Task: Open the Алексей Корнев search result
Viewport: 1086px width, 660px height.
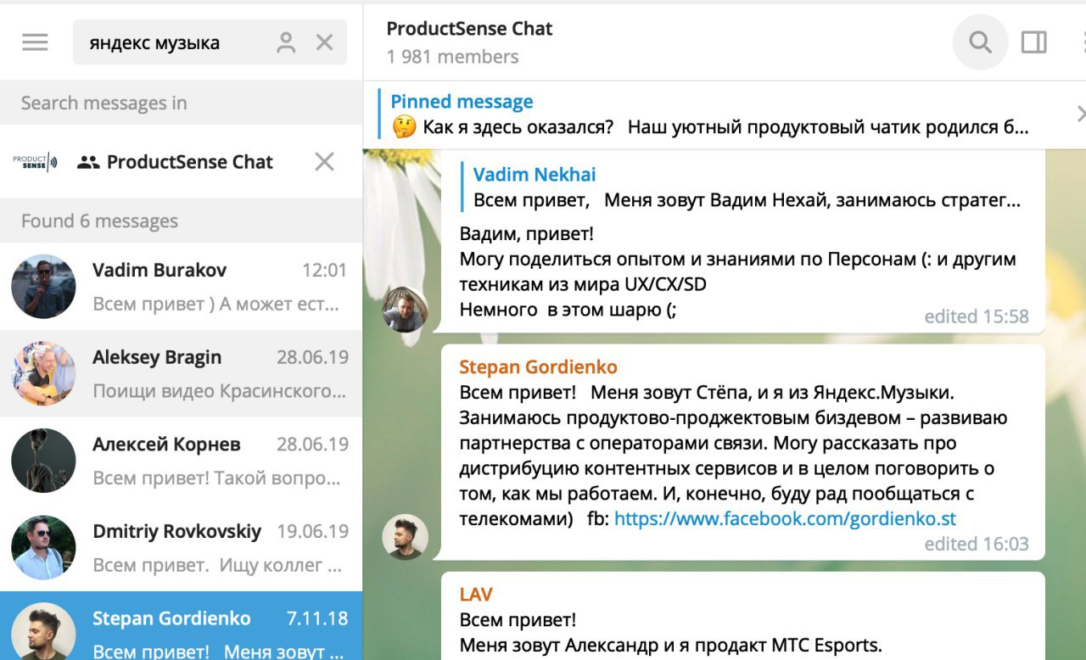Action: tap(181, 461)
